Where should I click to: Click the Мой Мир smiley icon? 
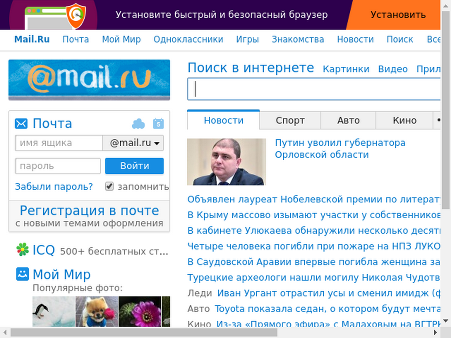22,274
